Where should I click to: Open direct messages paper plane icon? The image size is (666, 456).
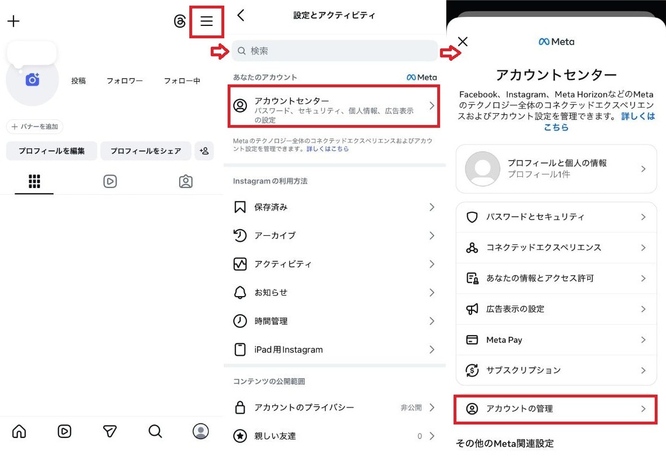109,431
